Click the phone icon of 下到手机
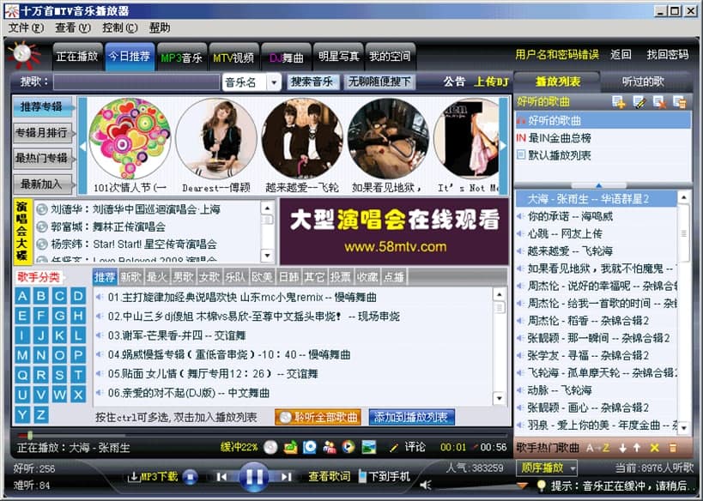 point(362,476)
